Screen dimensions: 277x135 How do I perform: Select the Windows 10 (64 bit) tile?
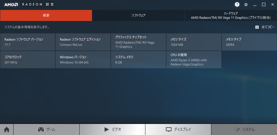pos(83,60)
